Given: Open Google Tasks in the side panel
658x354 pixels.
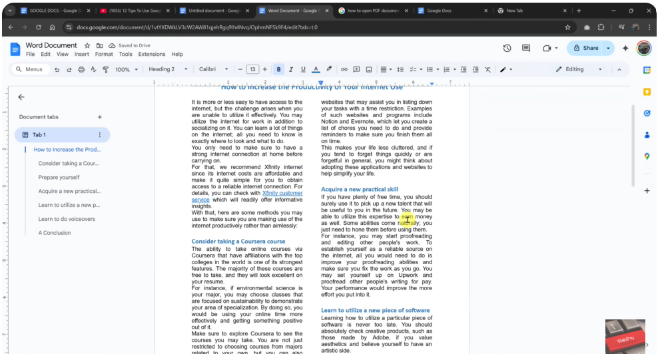Looking at the screenshot, I should pyautogui.click(x=647, y=113).
